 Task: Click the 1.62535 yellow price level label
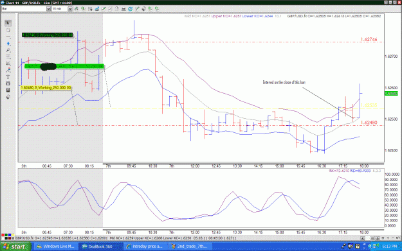(x=369, y=105)
